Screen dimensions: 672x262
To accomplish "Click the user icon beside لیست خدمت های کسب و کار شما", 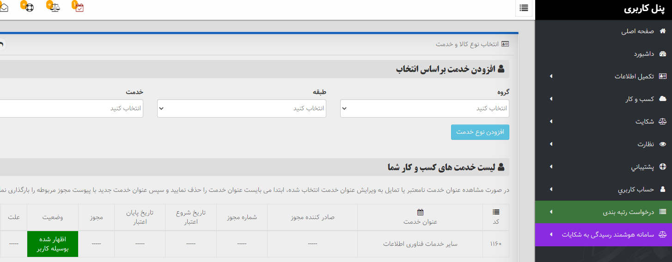I will [x=501, y=167].
